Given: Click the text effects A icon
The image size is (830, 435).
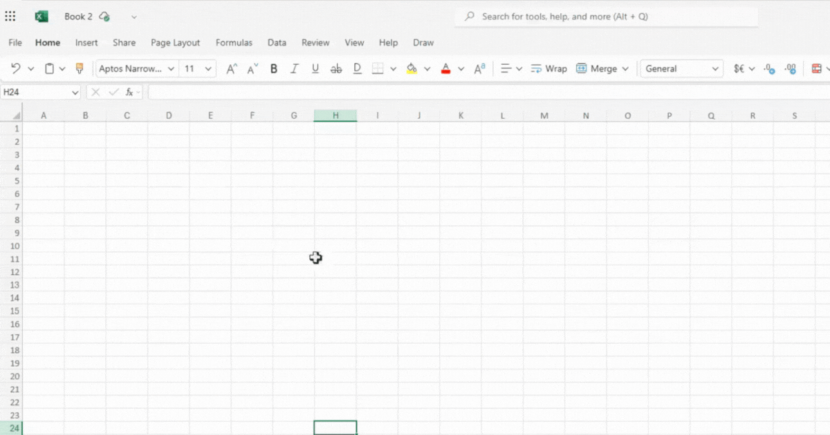Looking at the screenshot, I should click(x=479, y=68).
